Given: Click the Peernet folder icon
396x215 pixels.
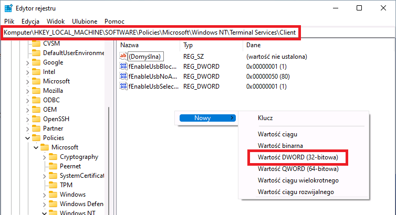Looking at the screenshot, I should click(x=53, y=166).
